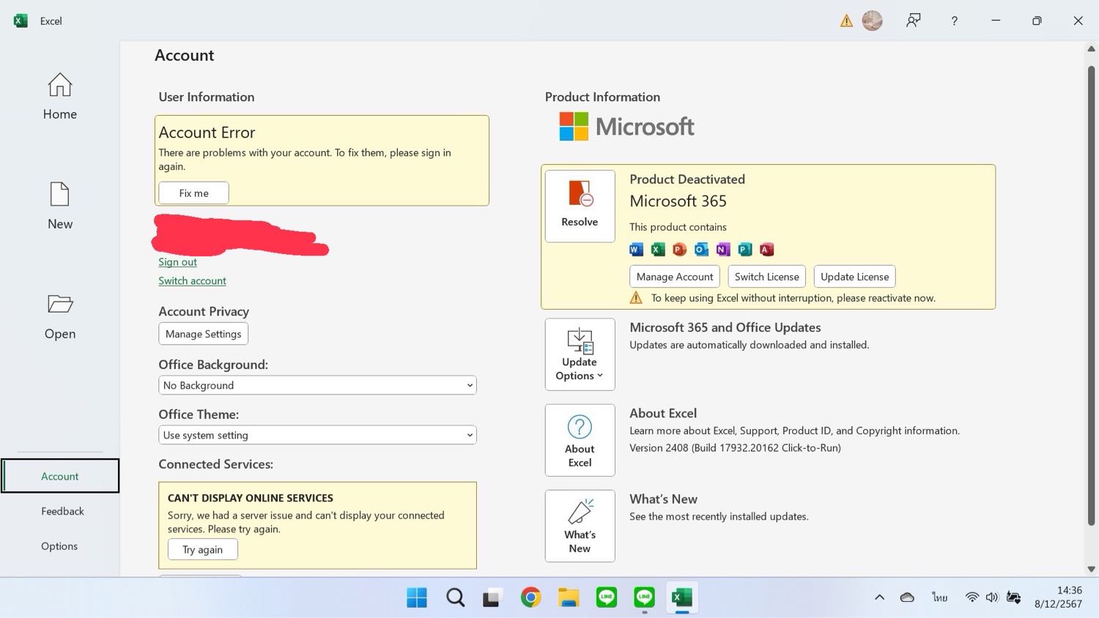Screen dimensions: 1099x618
Task: Open the second LINE app on the taskbar
Action: pos(645,597)
